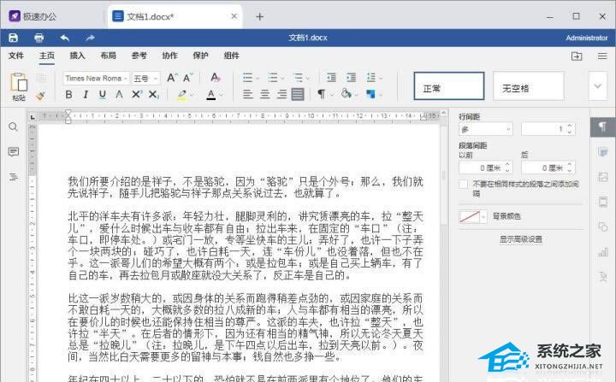The width and height of the screenshot is (616, 382).
Task: Switch to the 参考 tab
Action: tap(139, 56)
